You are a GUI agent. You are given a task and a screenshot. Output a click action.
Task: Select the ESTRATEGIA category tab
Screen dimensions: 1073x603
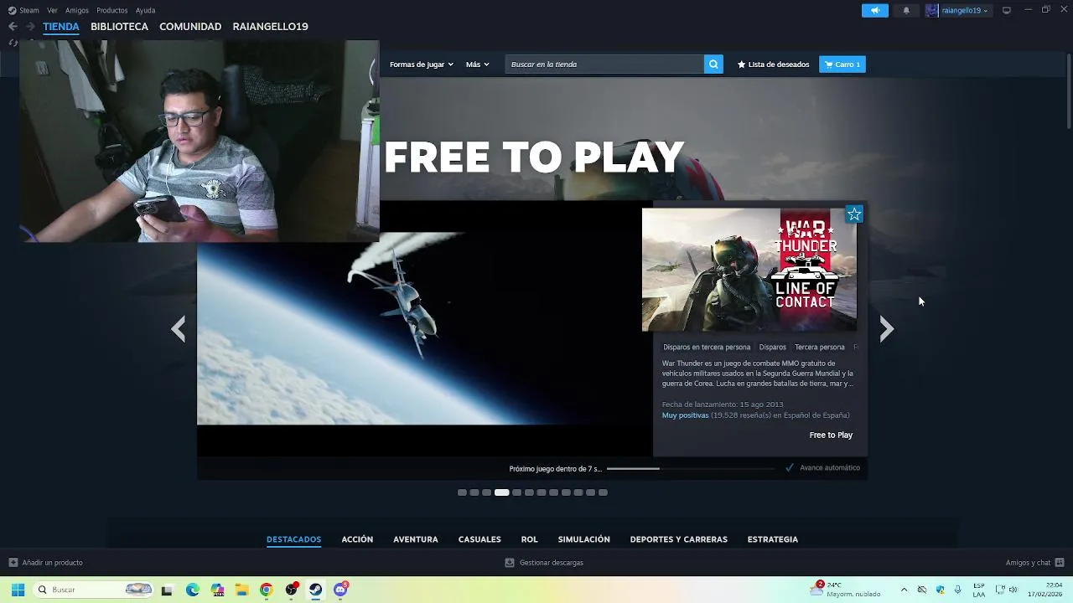pos(773,539)
